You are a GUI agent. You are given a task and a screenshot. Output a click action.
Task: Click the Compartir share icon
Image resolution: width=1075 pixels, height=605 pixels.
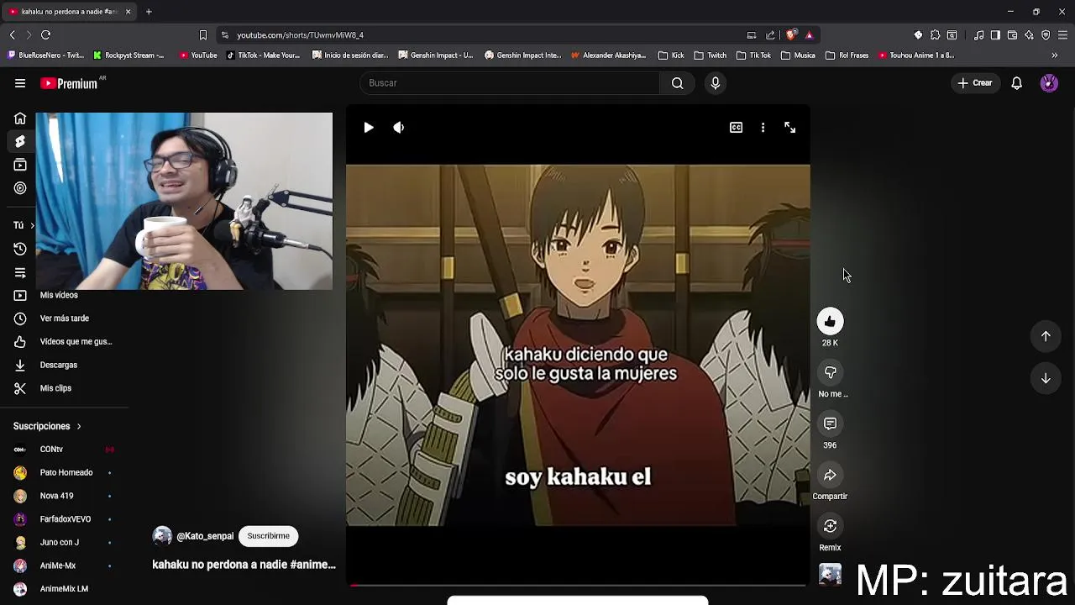[830, 475]
